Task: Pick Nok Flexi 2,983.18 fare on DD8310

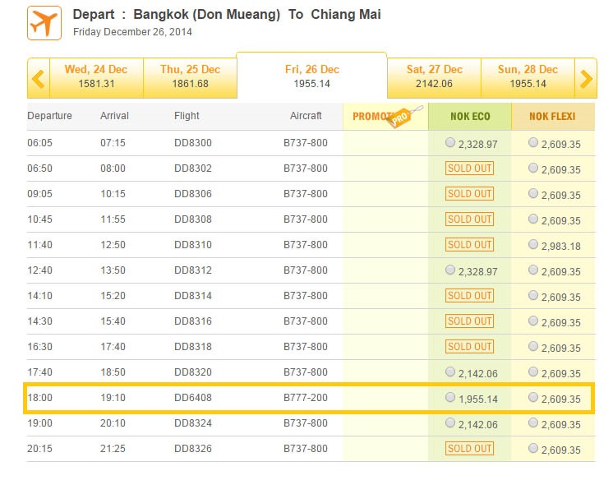Action: [x=534, y=245]
